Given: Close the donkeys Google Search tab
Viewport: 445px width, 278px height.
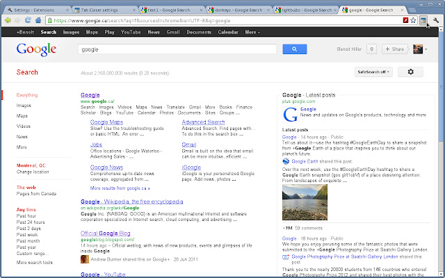Looking at the screenshot, I should click(x=268, y=10).
